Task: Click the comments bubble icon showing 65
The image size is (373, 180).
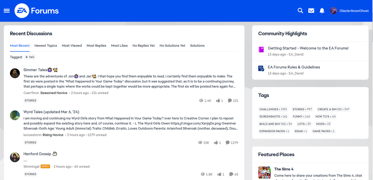Action: pyautogui.click(x=231, y=174)
